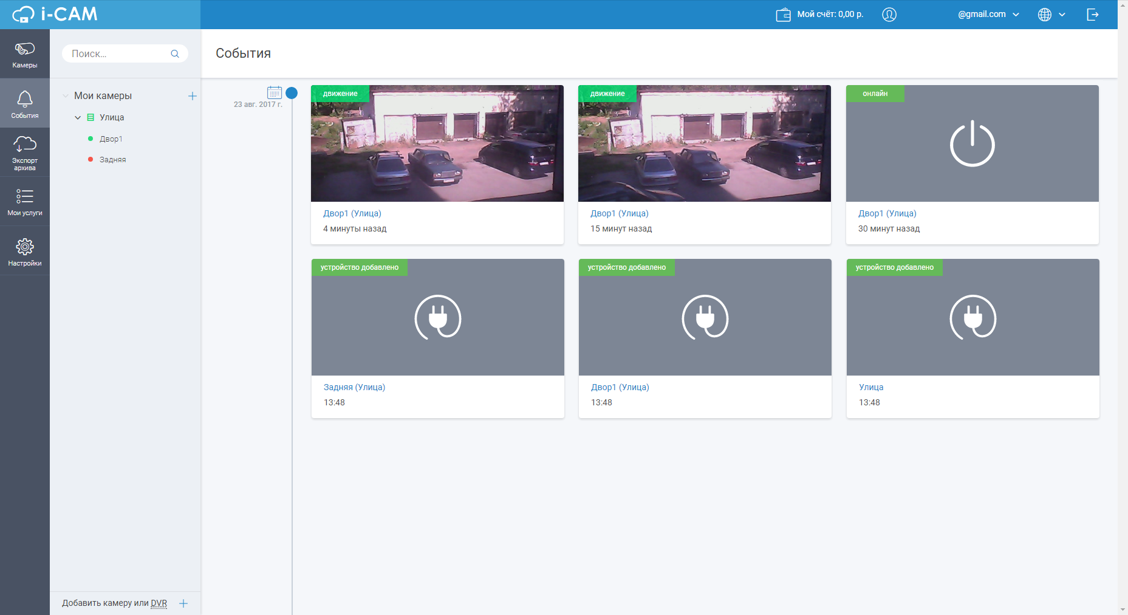Click the logout icon
This screenshot has height=615, width=1128.
[x=1093, y=15]
